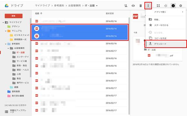187x116 pixels.
Task: Open the 小売 folder
Action: (x=19, y=74)
